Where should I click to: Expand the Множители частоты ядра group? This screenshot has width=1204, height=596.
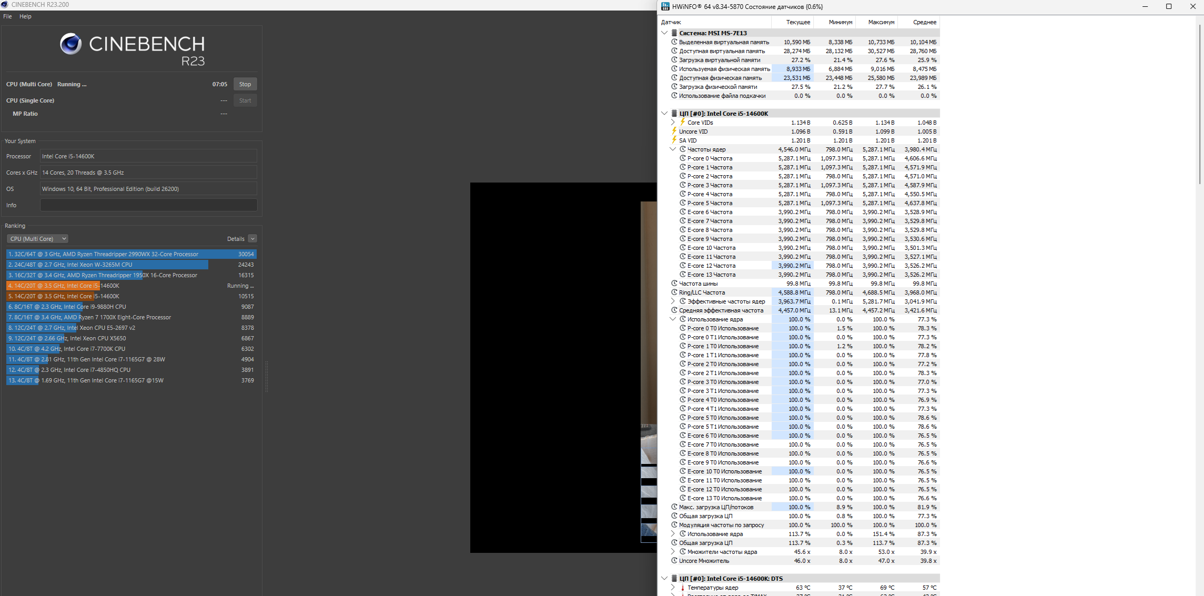click(673, 551)
